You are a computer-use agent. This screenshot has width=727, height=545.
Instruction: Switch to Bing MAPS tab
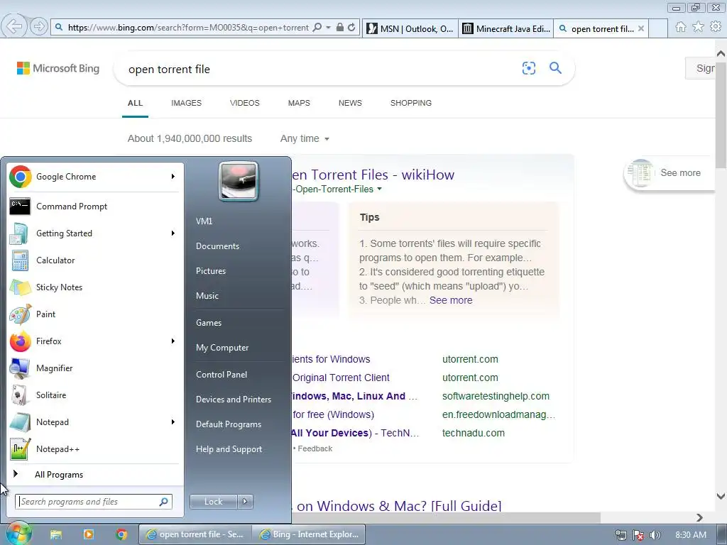pos(299,103)
